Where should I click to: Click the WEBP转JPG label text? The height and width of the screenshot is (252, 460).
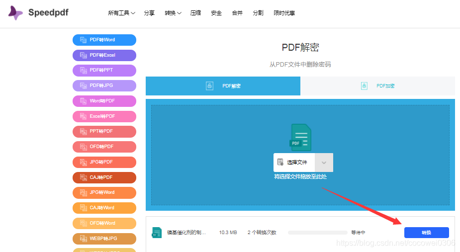tap(103, 238)
